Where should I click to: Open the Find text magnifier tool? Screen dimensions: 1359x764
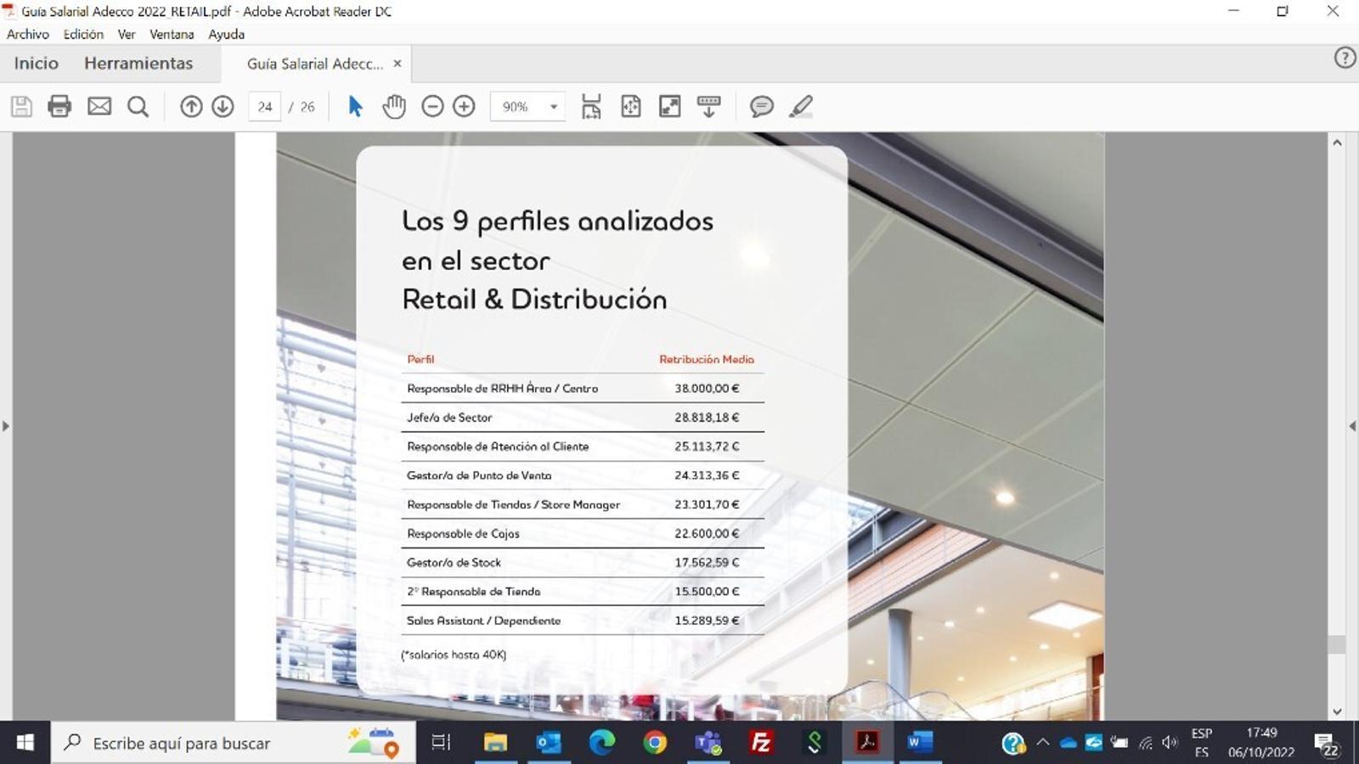pyautogui.click(x=138, y=106)
